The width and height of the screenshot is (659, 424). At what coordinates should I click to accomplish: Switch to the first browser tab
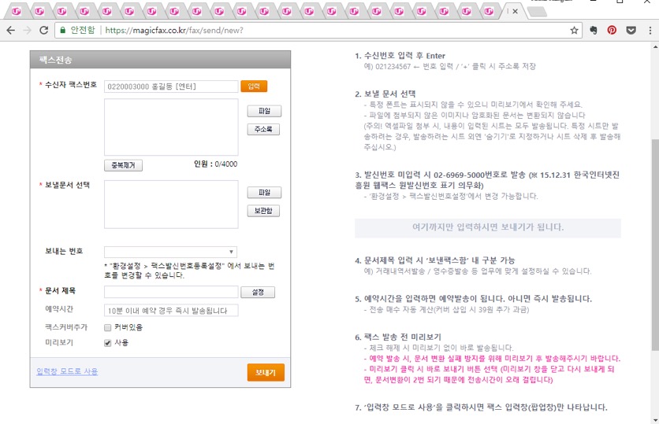pos(17,11)
